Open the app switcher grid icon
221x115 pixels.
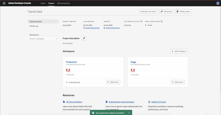[x=4, y=3]
